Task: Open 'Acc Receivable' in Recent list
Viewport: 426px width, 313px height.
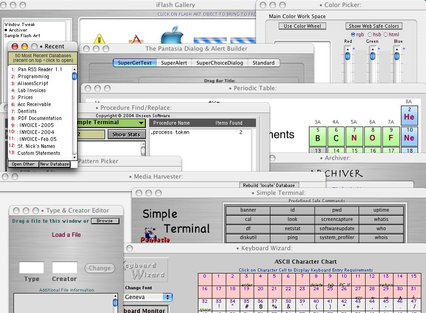Action: coord(40,104)
